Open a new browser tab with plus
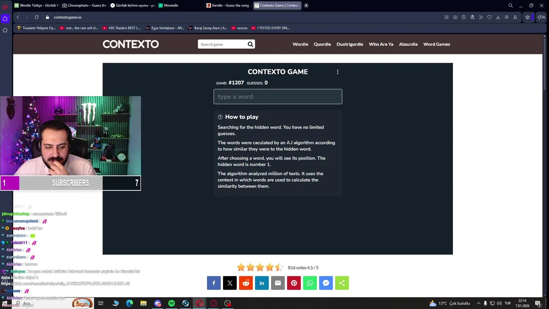Image resolution: width=549 pixels, height=309 pixels. [306, 6]
